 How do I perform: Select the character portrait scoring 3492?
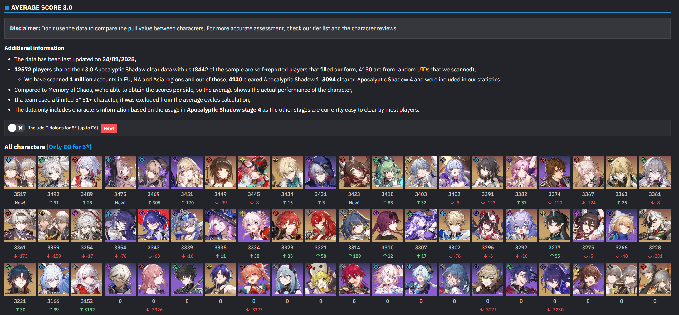tap(53, 172)
